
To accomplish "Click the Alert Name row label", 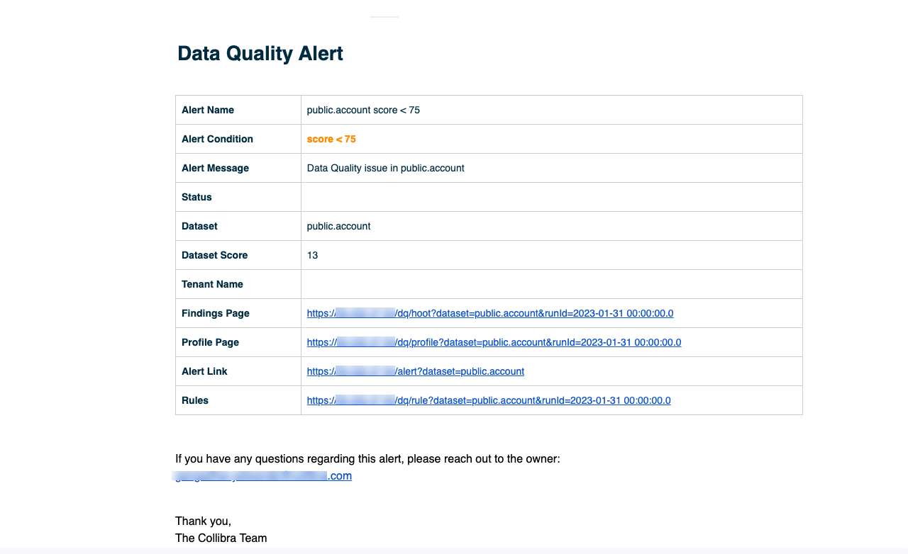I will pyautogui.click(x=208, y=110).
